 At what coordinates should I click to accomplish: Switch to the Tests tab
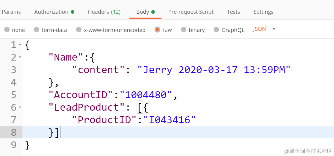point(233,12)
